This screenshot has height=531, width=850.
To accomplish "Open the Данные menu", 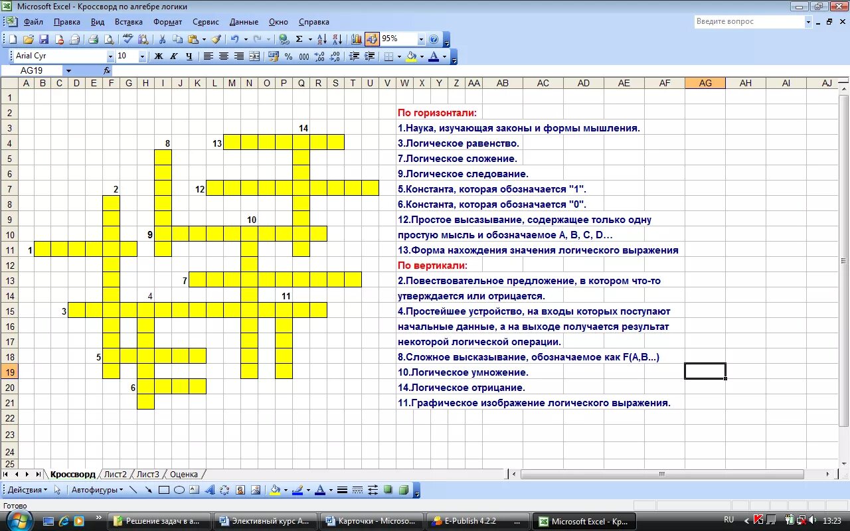I will pyautogui.click(x=244, y=22).
